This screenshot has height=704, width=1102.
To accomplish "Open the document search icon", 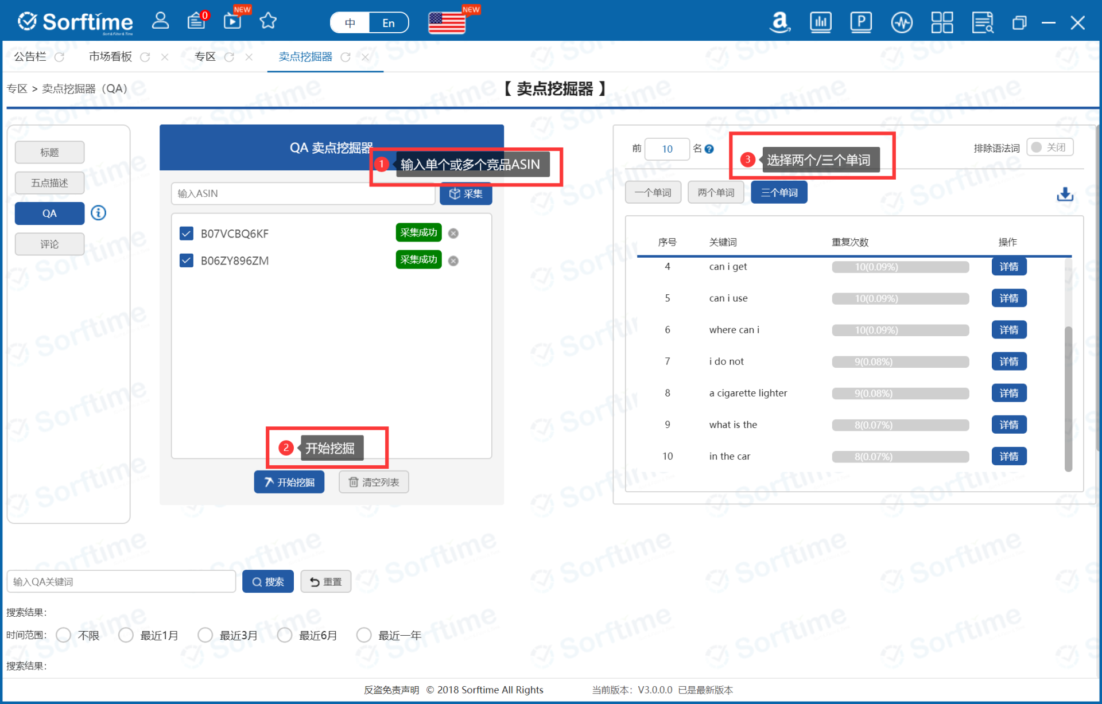I will pyautogui.click(x=983, y=22).
